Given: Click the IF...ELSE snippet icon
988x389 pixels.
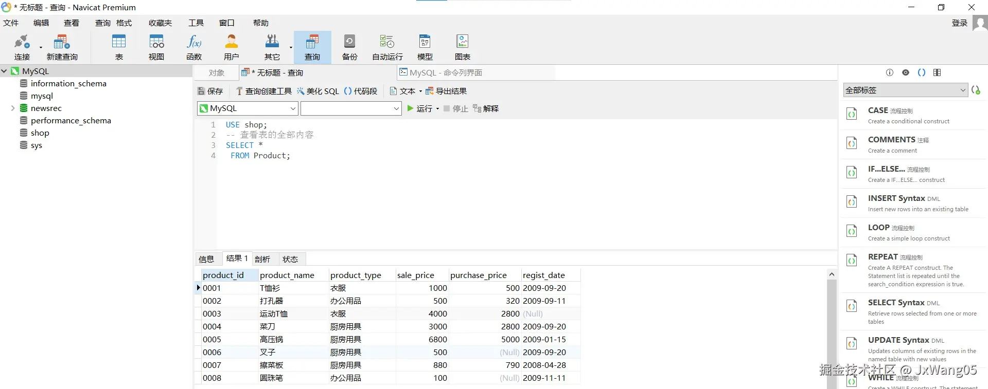Looking at the screenshot, I should [852, 173].
